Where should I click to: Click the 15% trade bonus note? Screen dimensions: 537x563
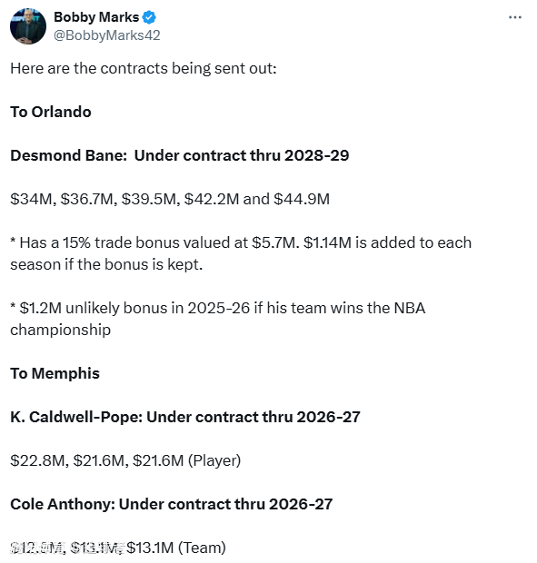pos(241,242)
